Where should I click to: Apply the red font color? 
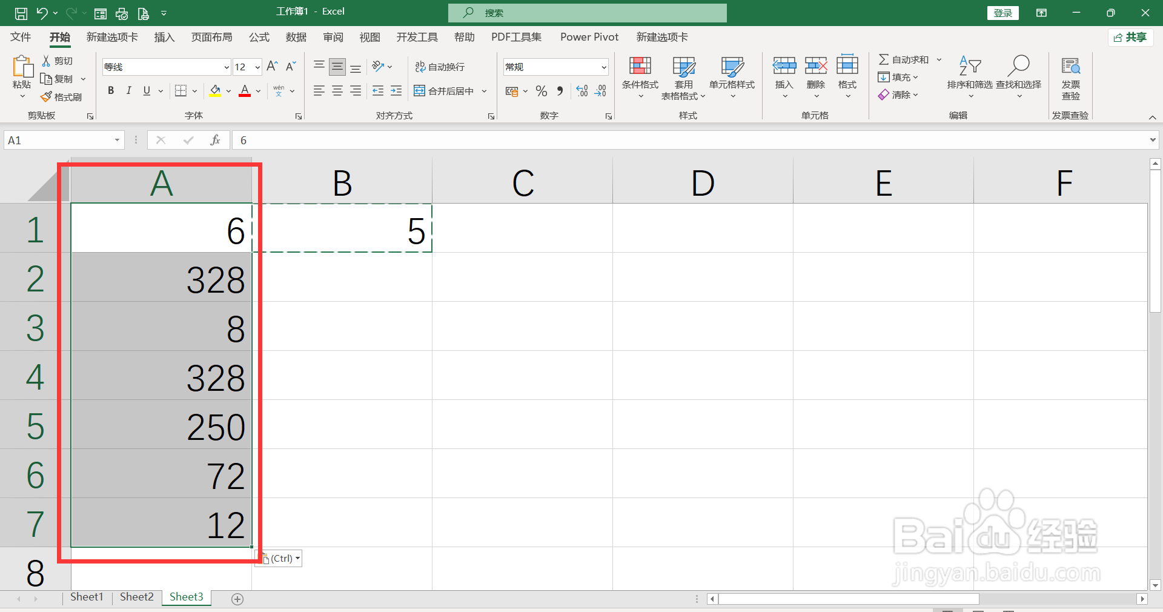[x=245, y=91]
